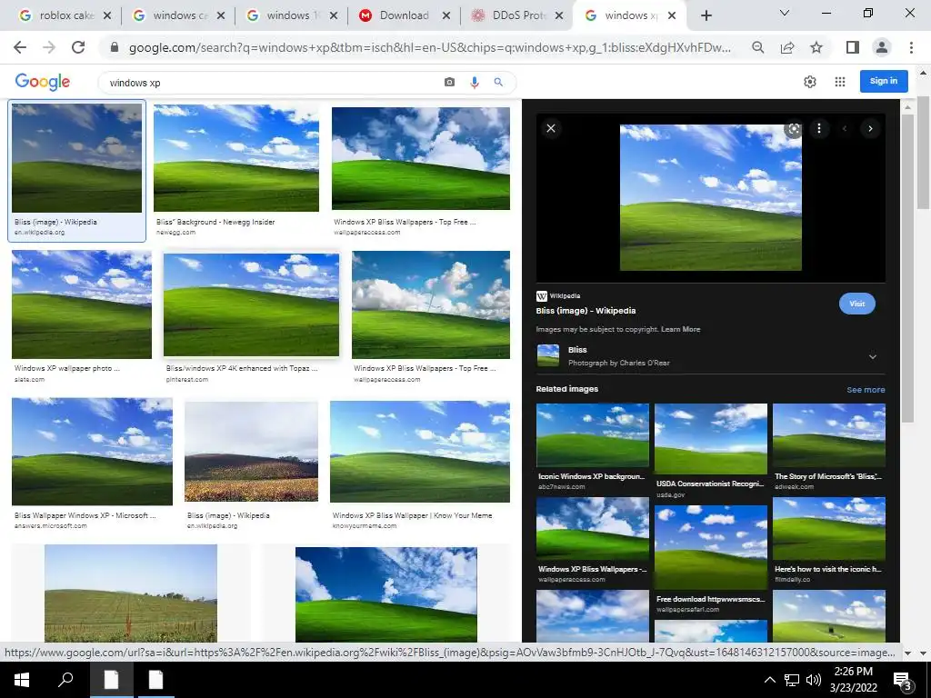The image size is (931, 698).
Task: Open the Learn More copyright link
Action: click(680, 329)
